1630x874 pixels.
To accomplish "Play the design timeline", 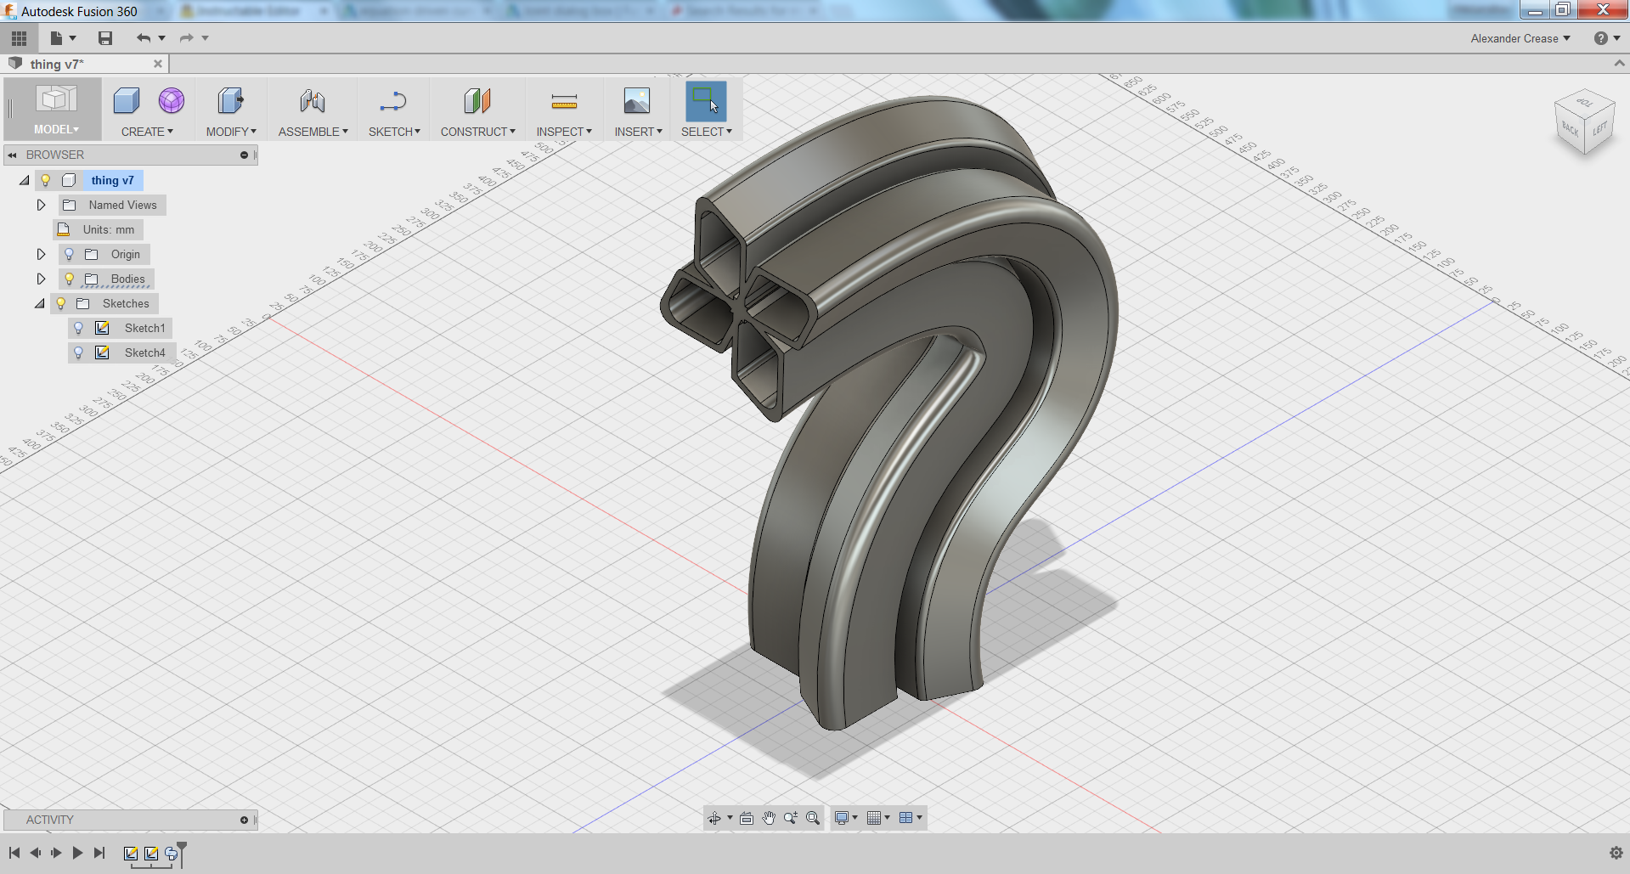I will 77,853.
